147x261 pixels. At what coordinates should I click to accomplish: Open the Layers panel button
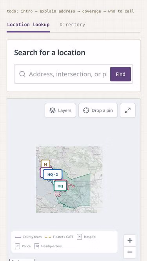(60, 110)
